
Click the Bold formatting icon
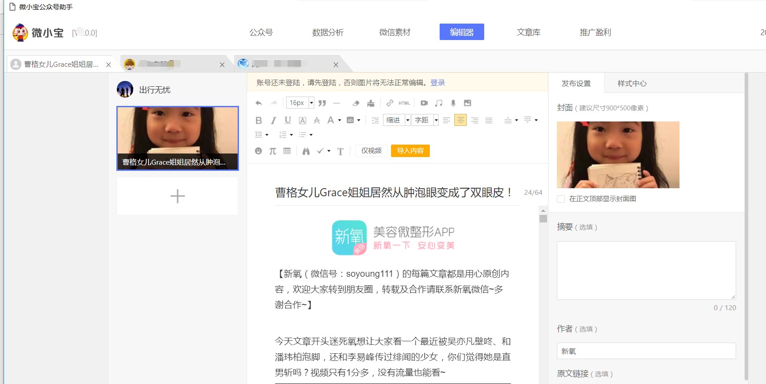[259, 120]
